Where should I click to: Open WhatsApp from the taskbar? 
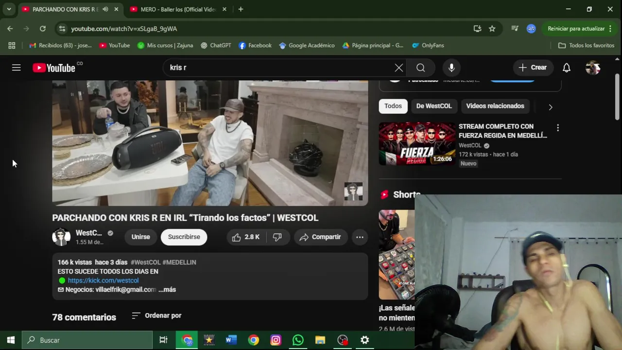298,340
